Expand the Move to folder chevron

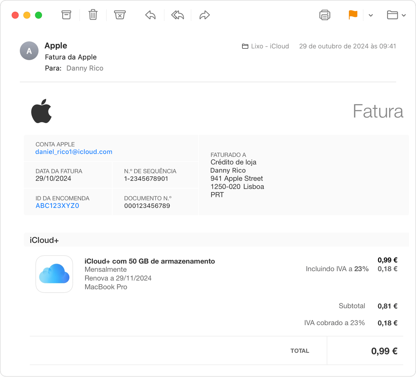point(404,15)
